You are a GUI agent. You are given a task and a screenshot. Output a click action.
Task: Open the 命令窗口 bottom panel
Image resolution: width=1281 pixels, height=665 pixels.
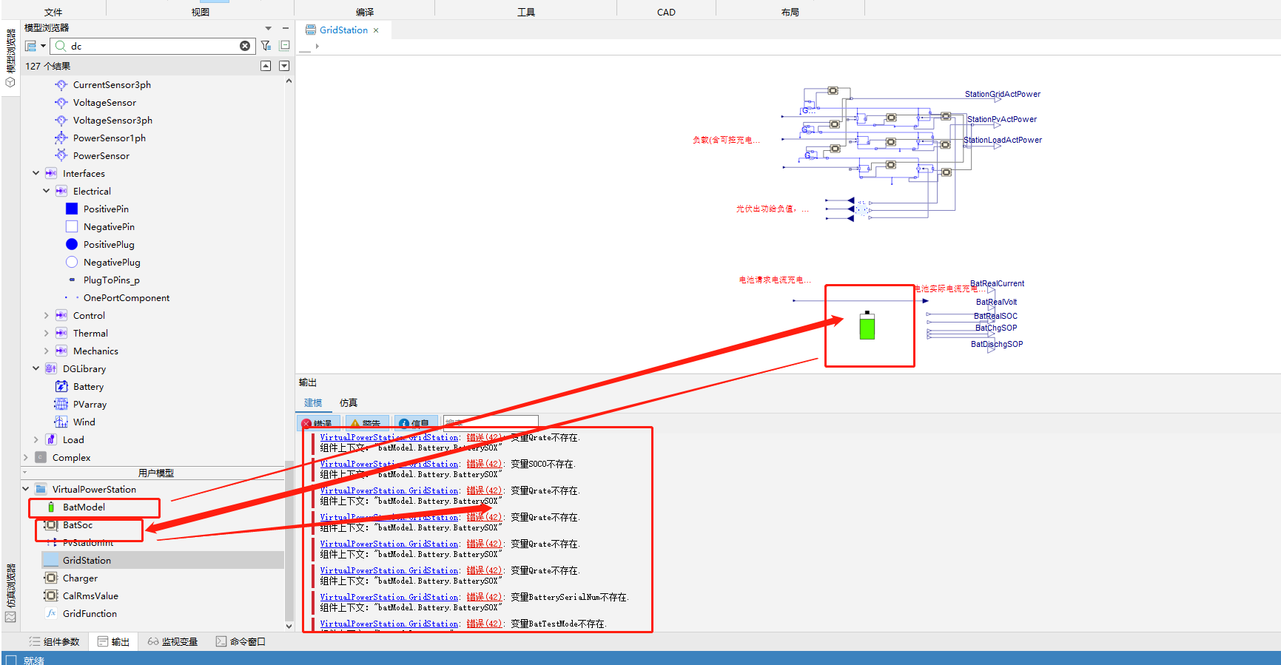click(241, 642)
